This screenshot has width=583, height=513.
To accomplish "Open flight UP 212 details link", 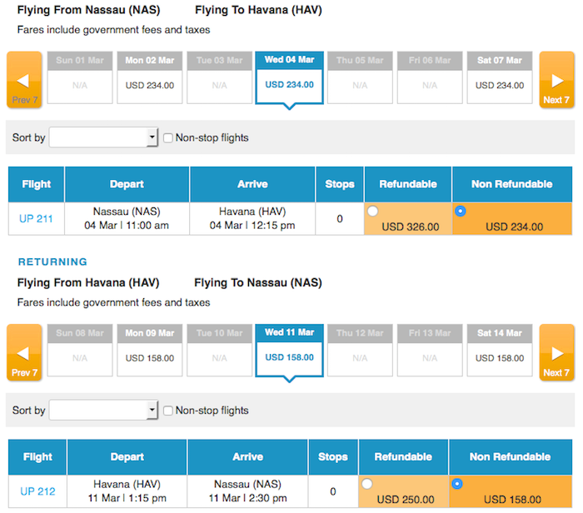I will click(x=37, y=491).
